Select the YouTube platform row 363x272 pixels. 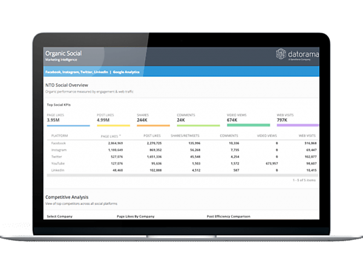pos(183,164)
